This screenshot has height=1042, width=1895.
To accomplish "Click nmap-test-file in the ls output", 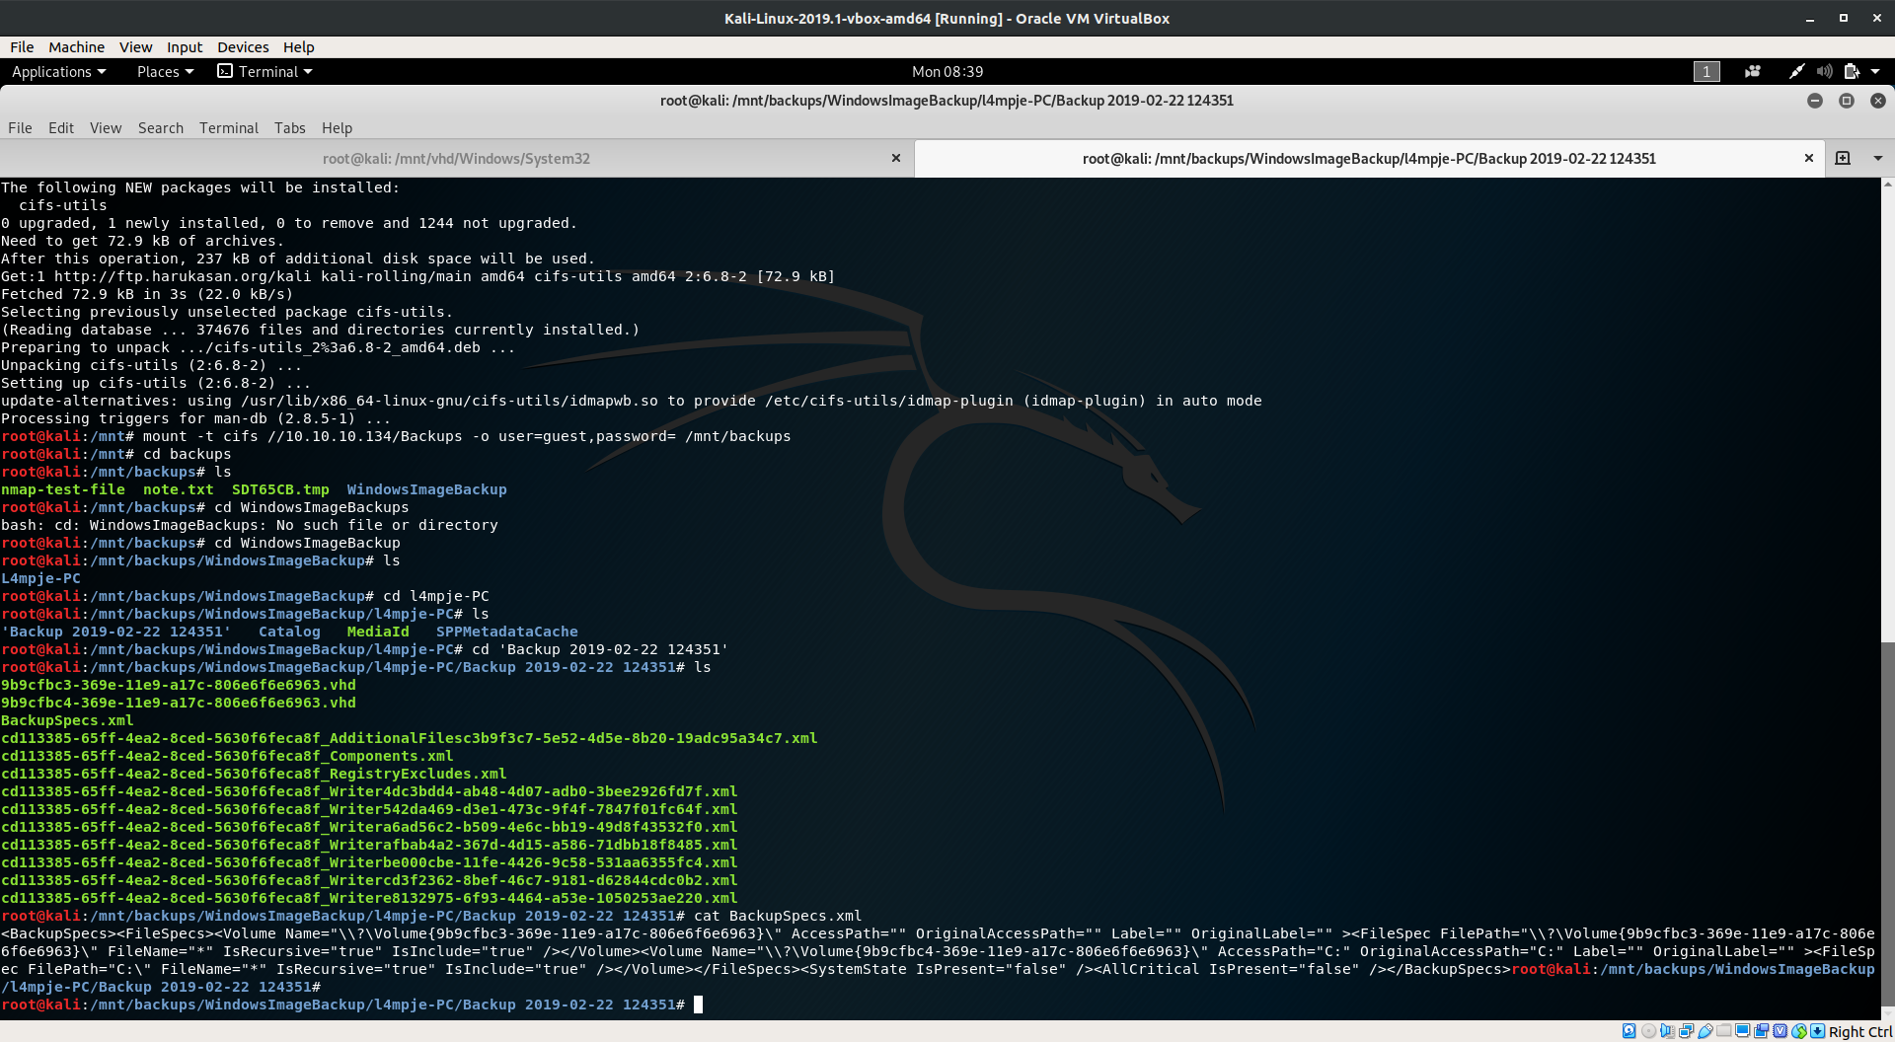I will (x=63, y=489).
